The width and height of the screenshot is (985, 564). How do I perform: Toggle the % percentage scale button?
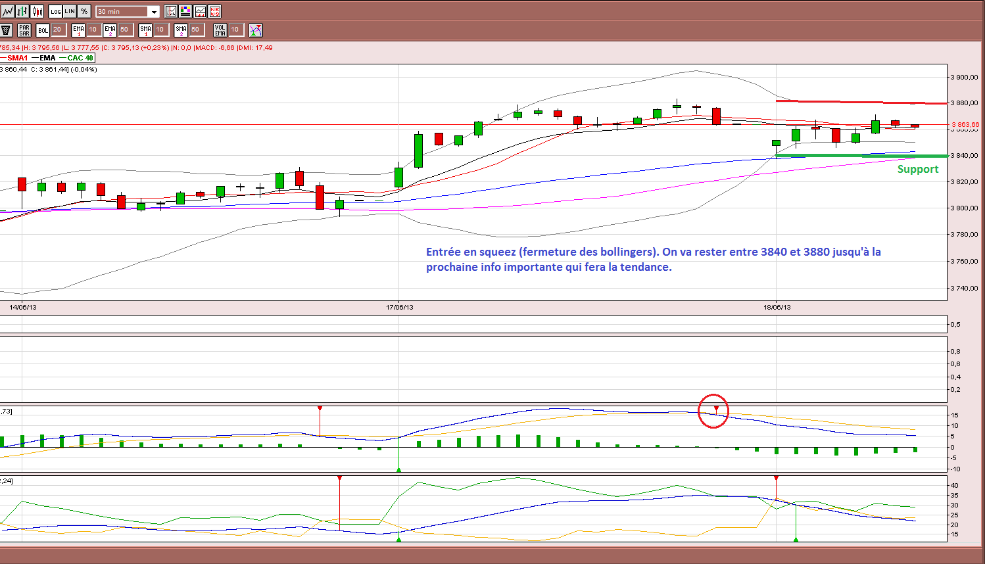[x=84, y=11]
